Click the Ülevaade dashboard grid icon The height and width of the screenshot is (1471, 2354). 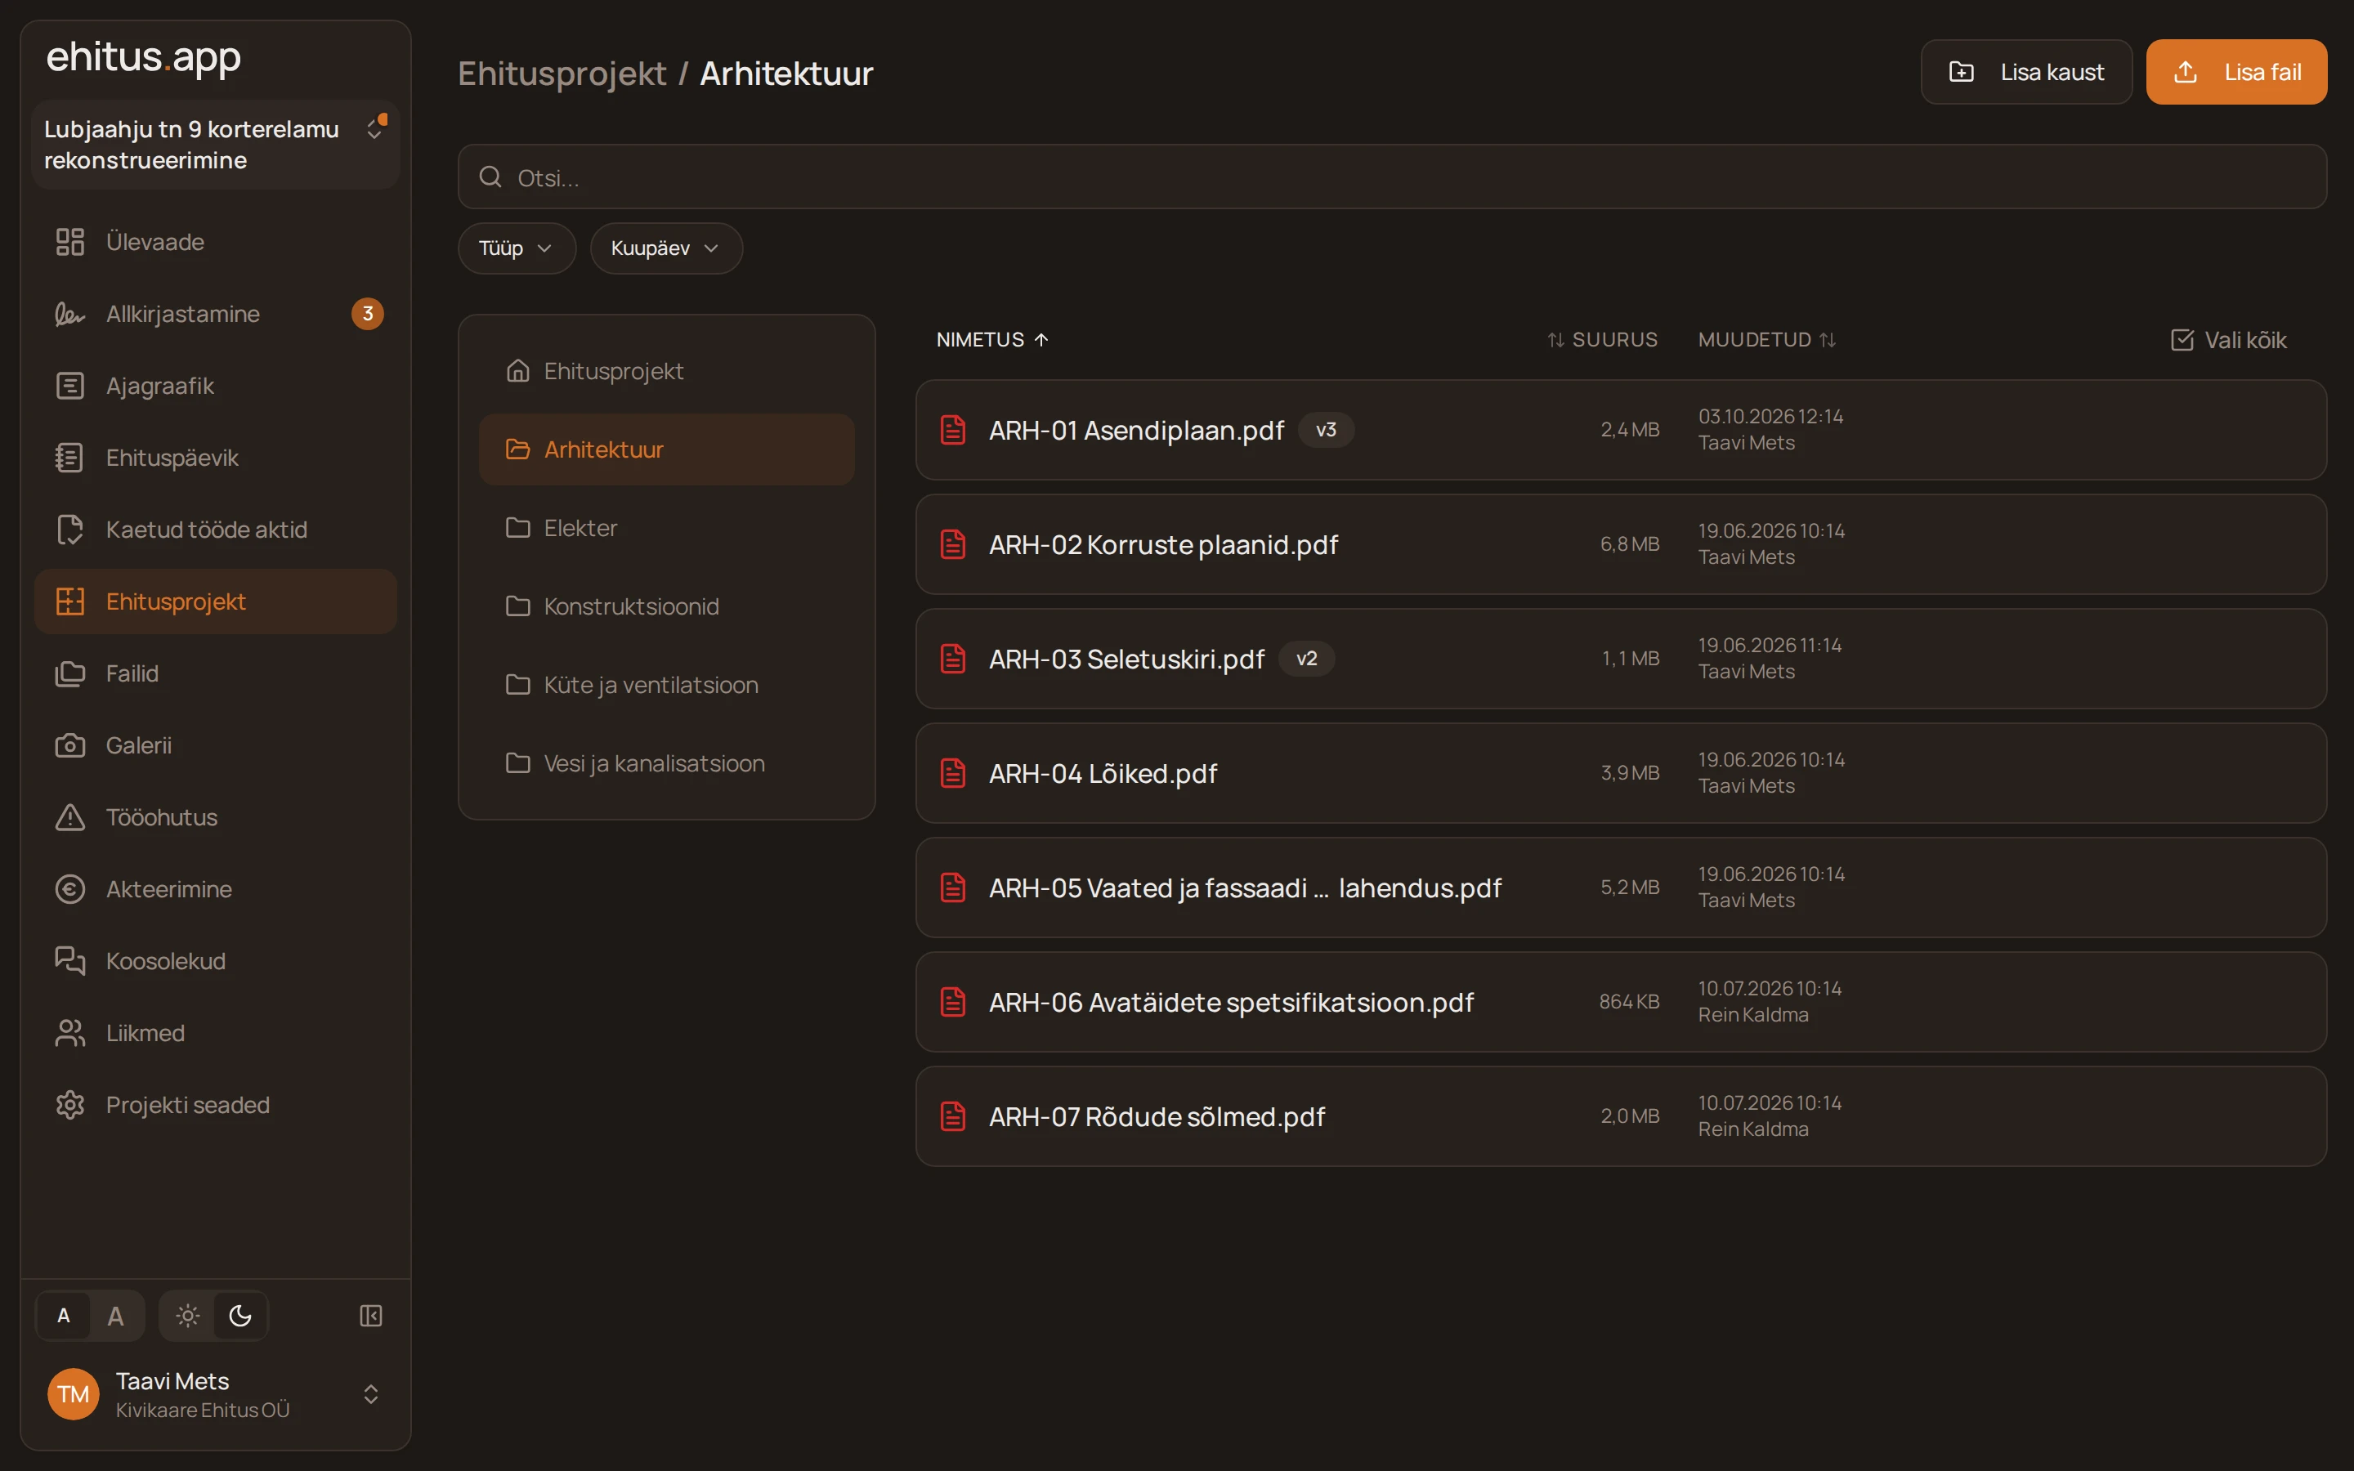(x=70, y=242)
